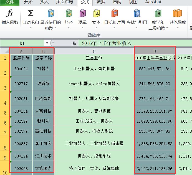Expand the Logical functions dropdown arrow
The height and width of the screenshot is (175, 192).
pyautogui.click(x=82, y=28)
